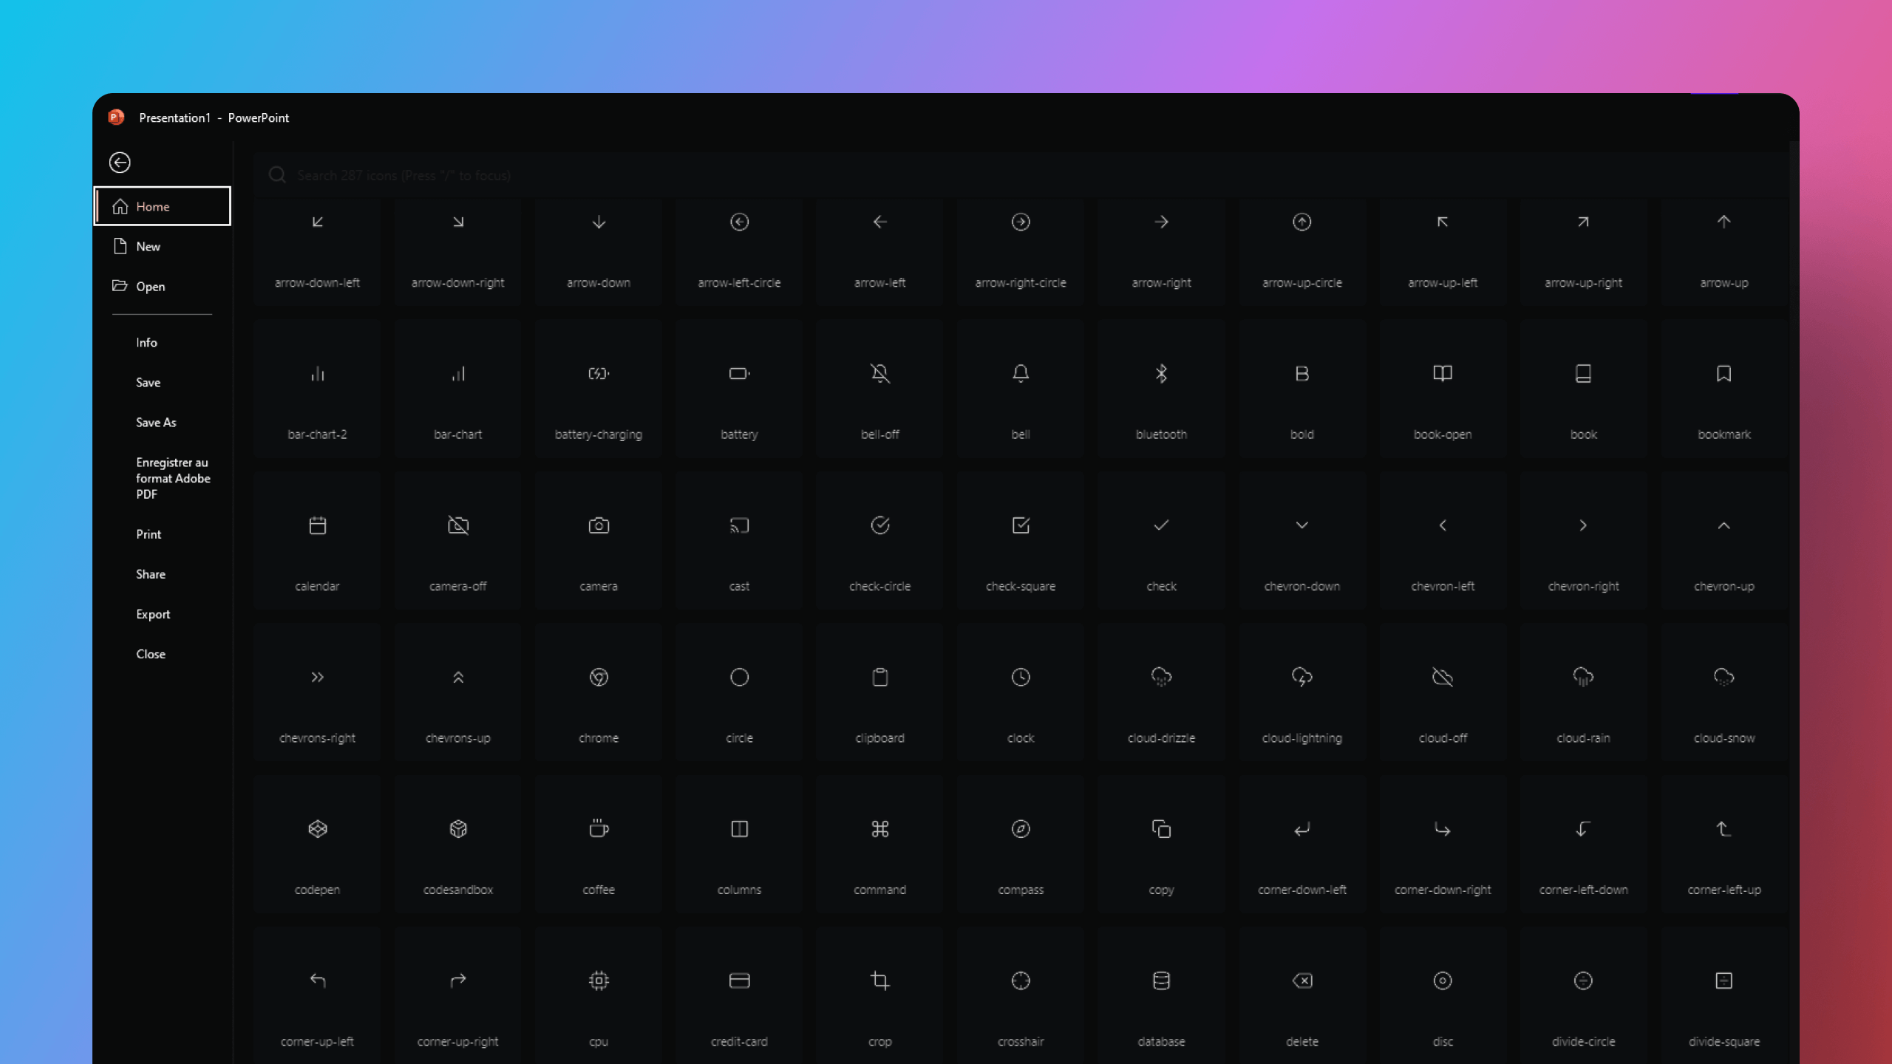Image resolution: width=1892 pixels, height=1064 pixels.
Task: Click the command icon in the grid
Action: pyautogui.click(x=879, y=829)
